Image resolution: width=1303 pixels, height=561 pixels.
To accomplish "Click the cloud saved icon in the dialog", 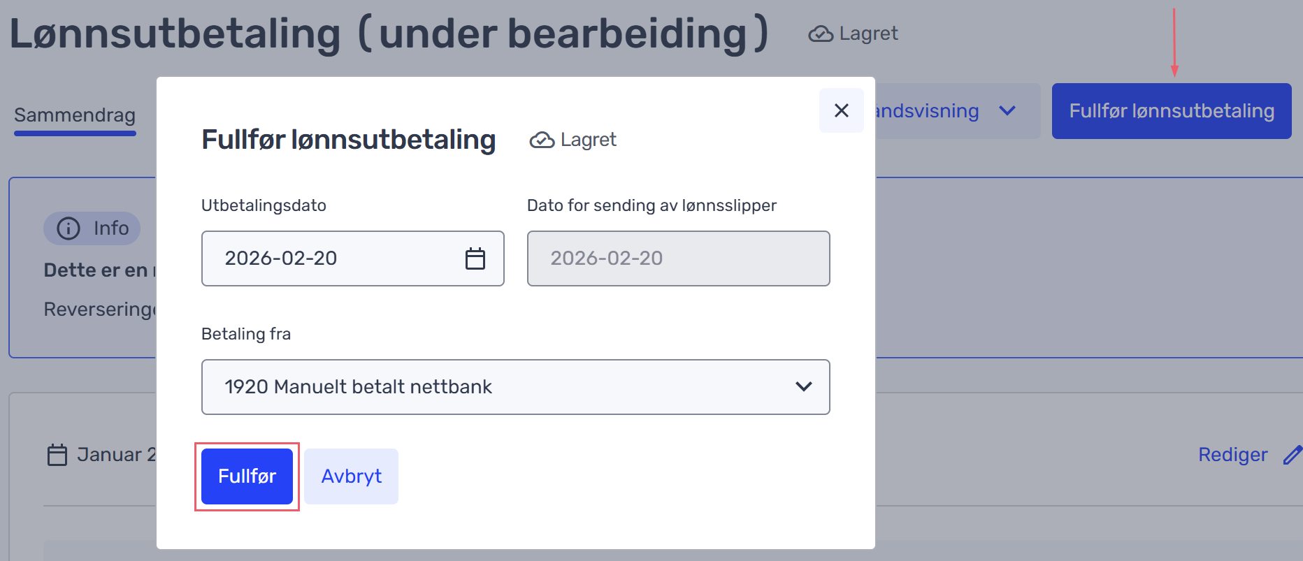I will point(542,140).
